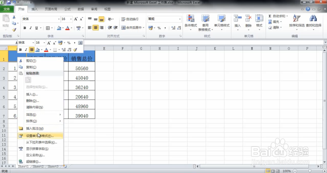Toggle right text alignment in the ribbon
Screen dimensions: 327x173
point(102,27)
